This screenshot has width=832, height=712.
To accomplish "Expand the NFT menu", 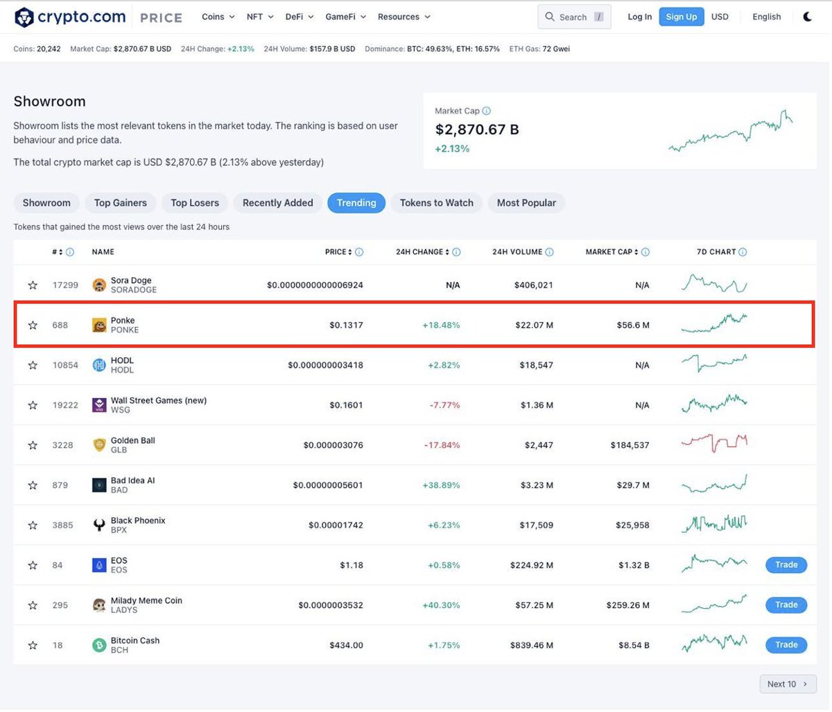I will coord(260,17).
